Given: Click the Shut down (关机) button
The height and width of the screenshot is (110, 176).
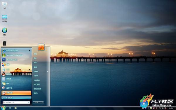Looking at the screenshot, I should click(37, 102).
